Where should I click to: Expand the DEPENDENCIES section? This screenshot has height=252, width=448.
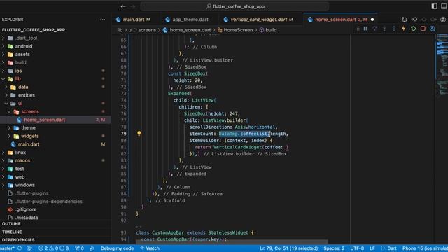tap(18, 240)
